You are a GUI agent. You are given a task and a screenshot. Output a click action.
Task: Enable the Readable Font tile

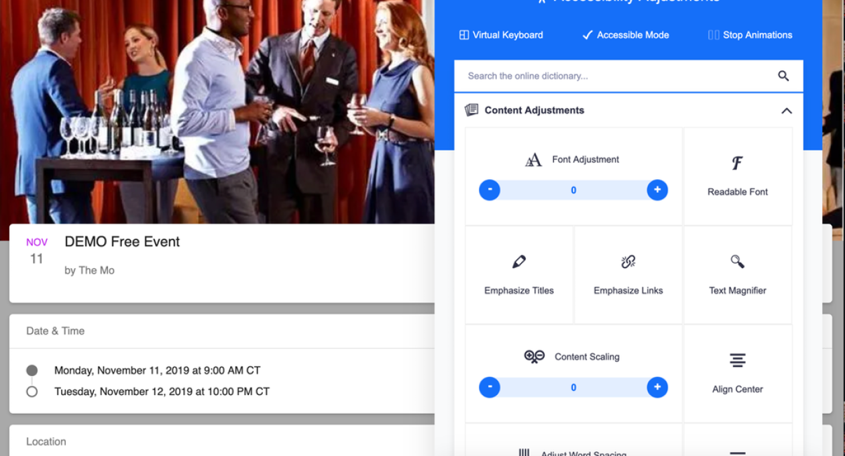click(x=738, y=176)
